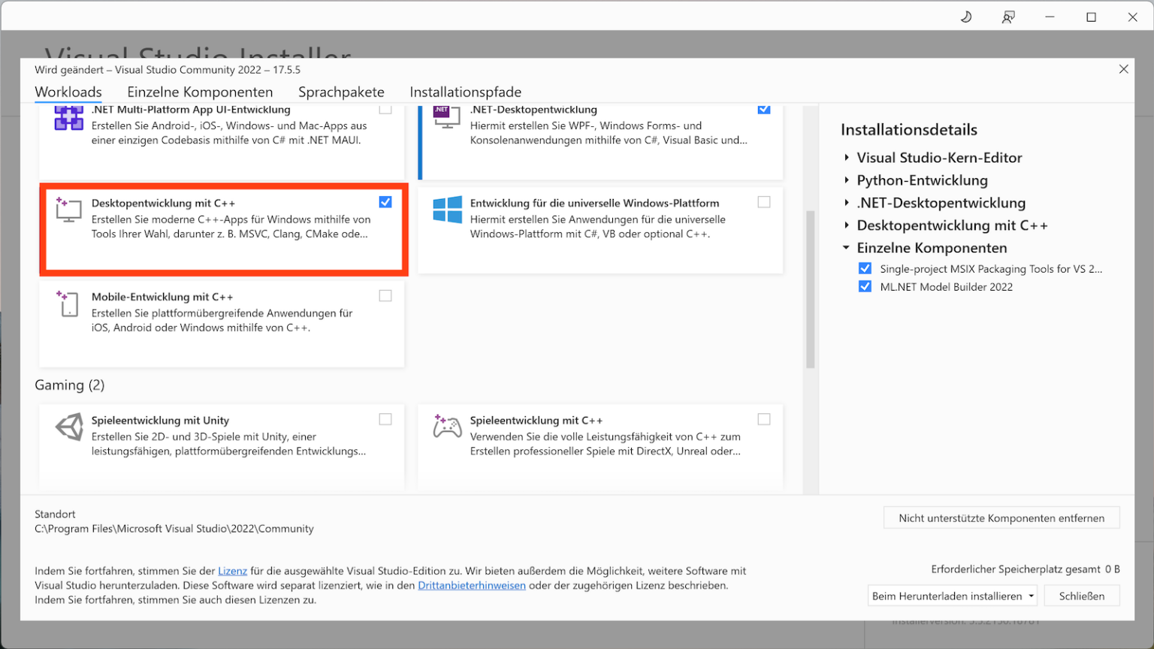
Task: Click the workloads list vertical scrollbar
Action: (811, 290)
